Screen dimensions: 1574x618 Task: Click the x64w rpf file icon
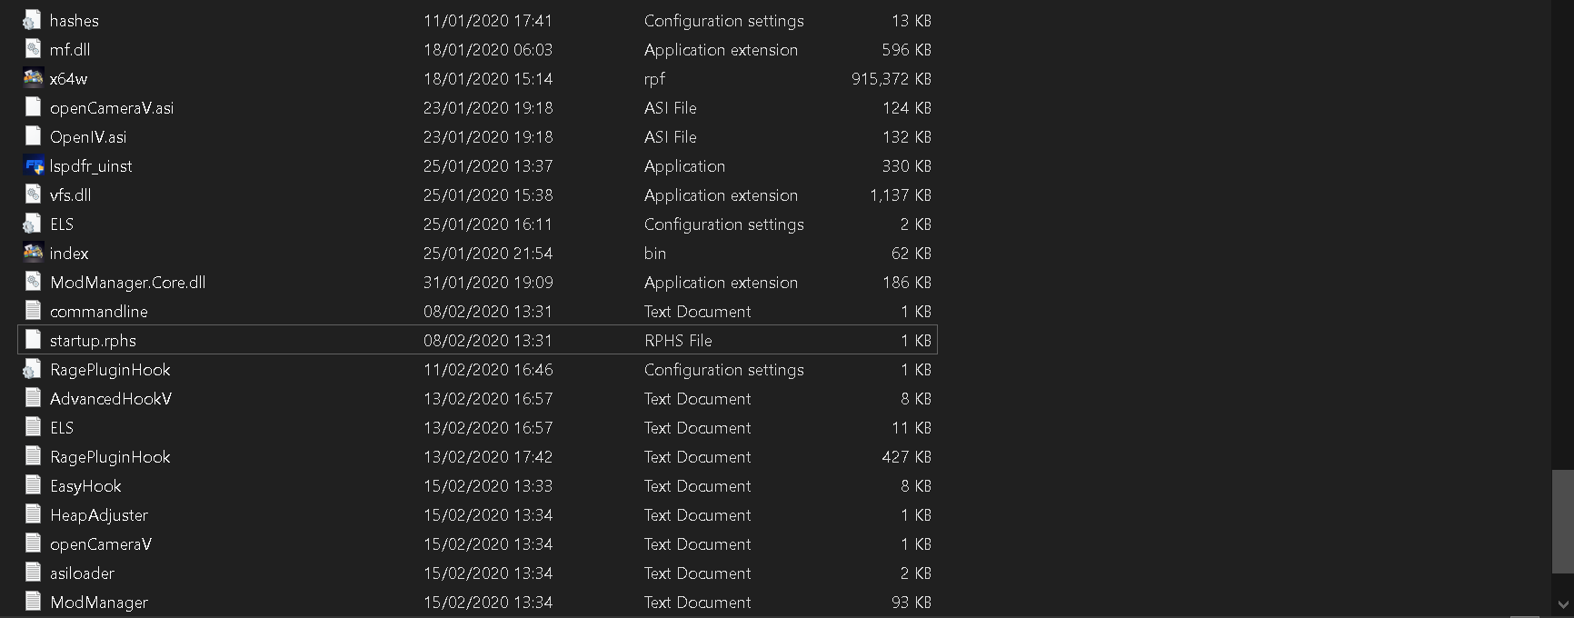click(33, 78)
